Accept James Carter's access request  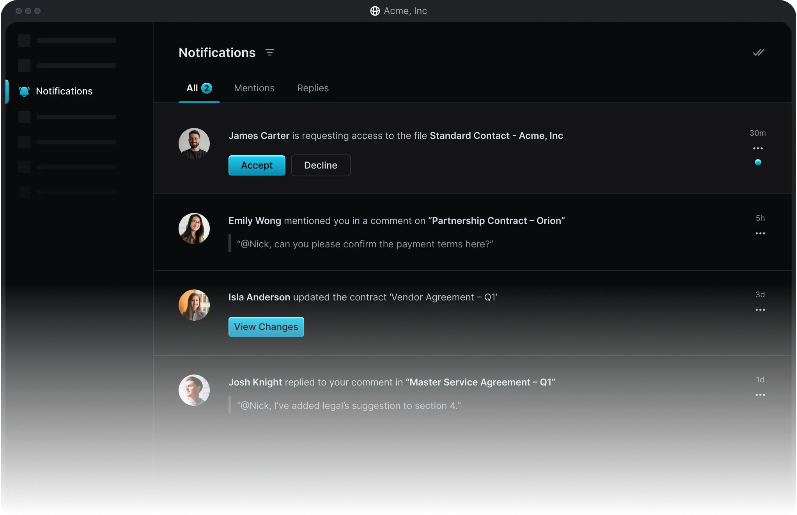coord(257,165)
